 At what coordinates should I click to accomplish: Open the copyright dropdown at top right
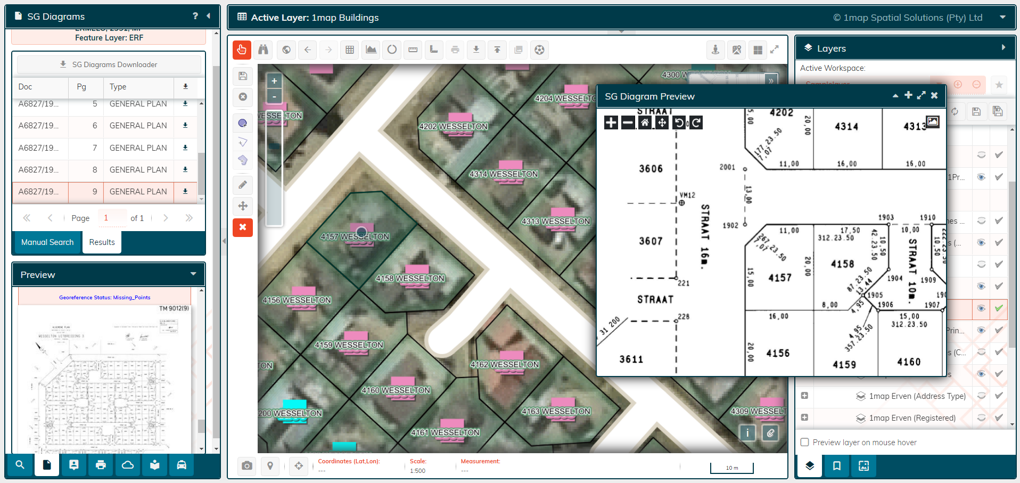coord(1003,17)
